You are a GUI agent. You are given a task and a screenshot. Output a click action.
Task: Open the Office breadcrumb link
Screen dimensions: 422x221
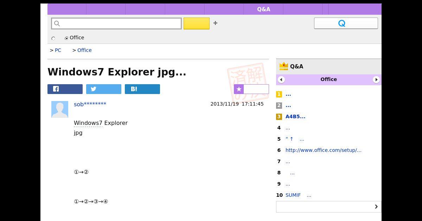84,50
